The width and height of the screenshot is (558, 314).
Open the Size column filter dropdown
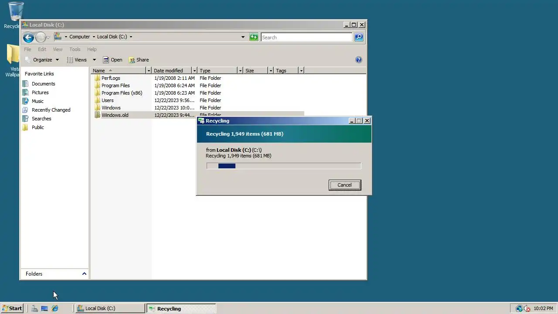point(271,71)
